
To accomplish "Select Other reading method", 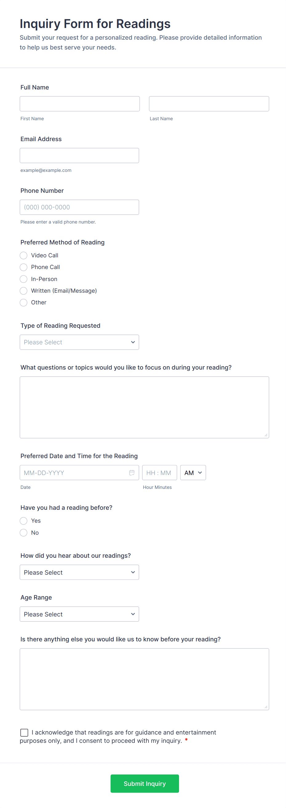I will click(x=23, y=302).
